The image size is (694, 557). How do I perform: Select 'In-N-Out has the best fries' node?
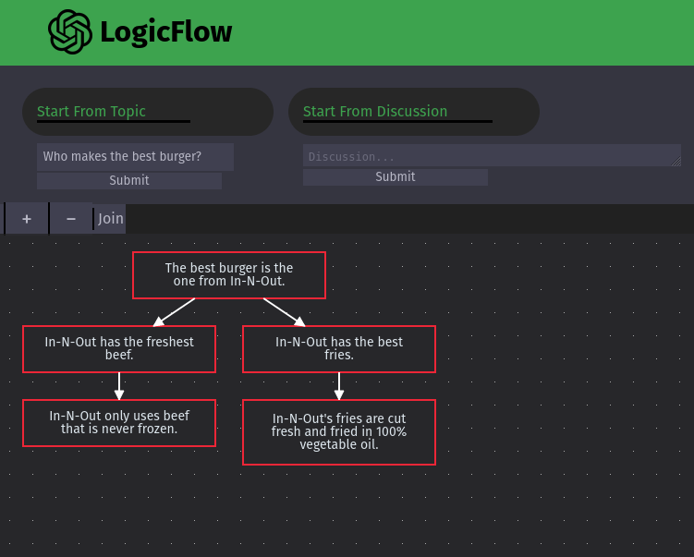(339, 349)
